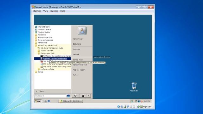The image size is (203, 114).
Task: Launch SQL Server Management Studio
Action: pyautogui.click(x=52, y=48)
